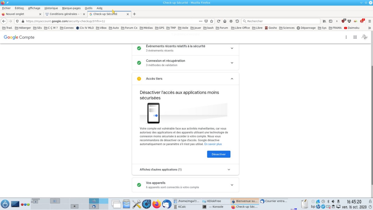Screen dimensions: 373x210
Task: Open the tracking protection shield icon
Action: coord(17,21)
